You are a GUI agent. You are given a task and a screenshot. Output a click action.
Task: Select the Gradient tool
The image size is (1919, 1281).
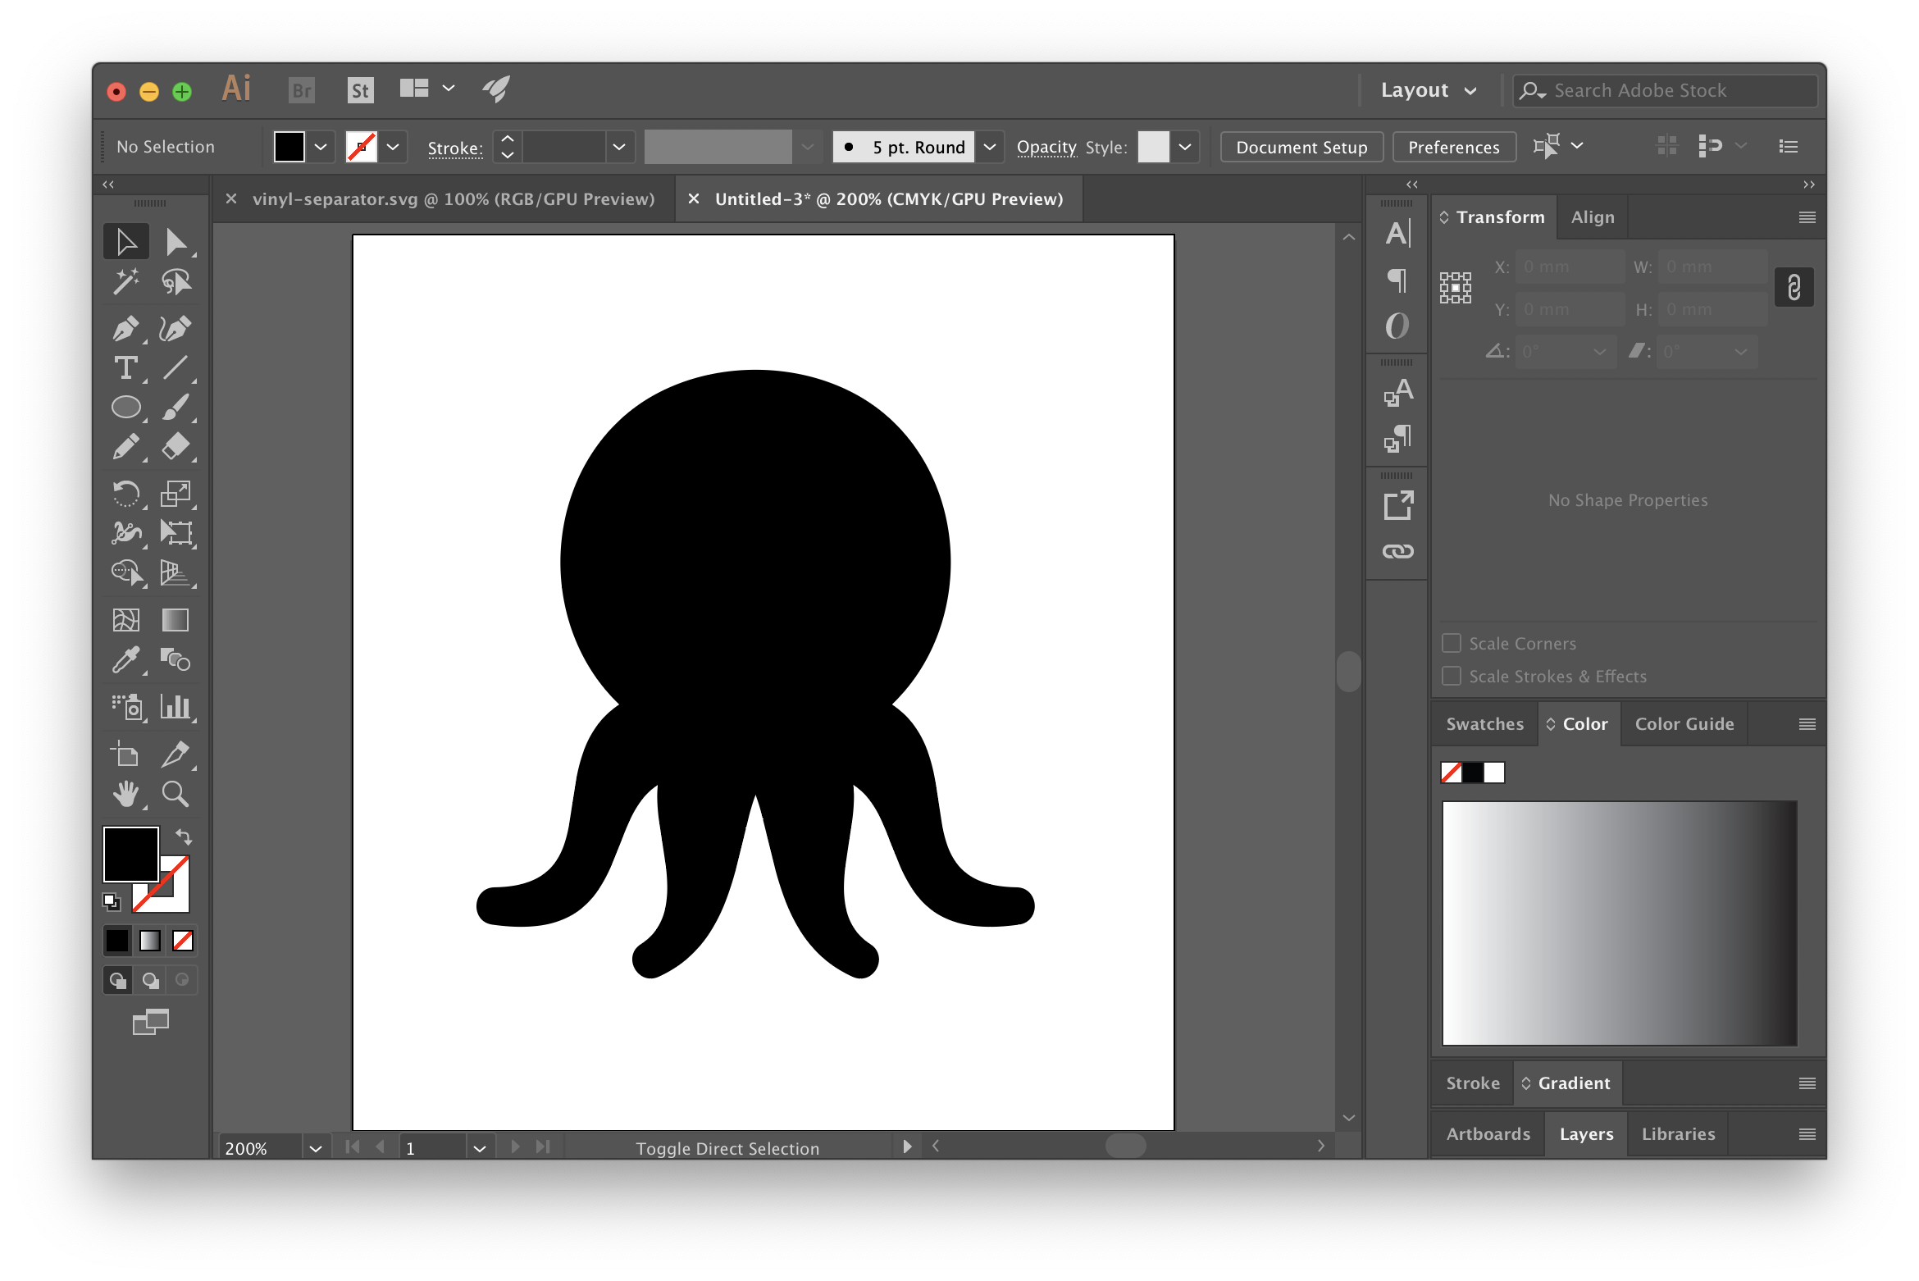coord(175,620)
